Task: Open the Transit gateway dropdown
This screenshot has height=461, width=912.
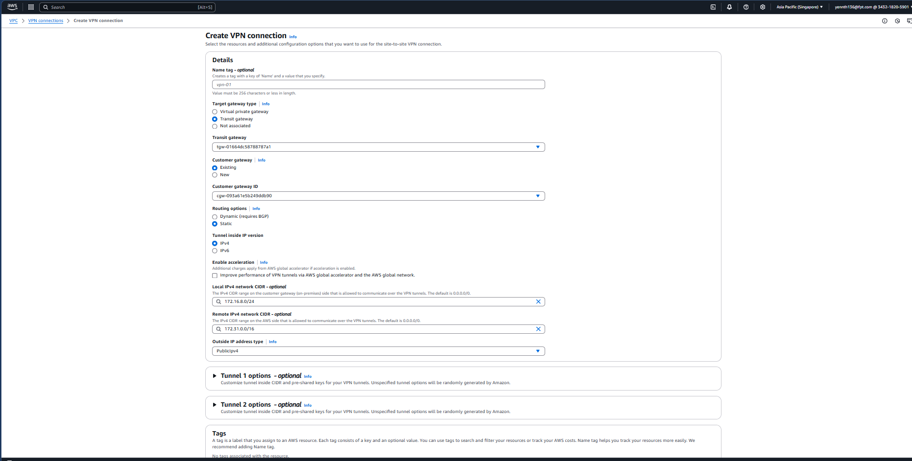Action: coord(378,147)
